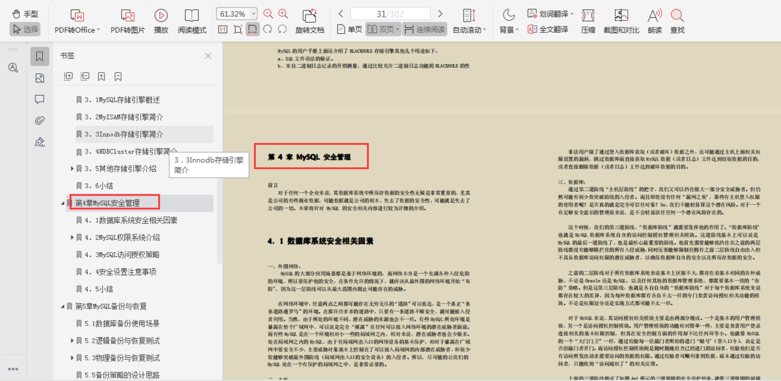The image size is (781, 381).
Task: Open 截图和对比 screenshot tool
Action: coord(621,21)
